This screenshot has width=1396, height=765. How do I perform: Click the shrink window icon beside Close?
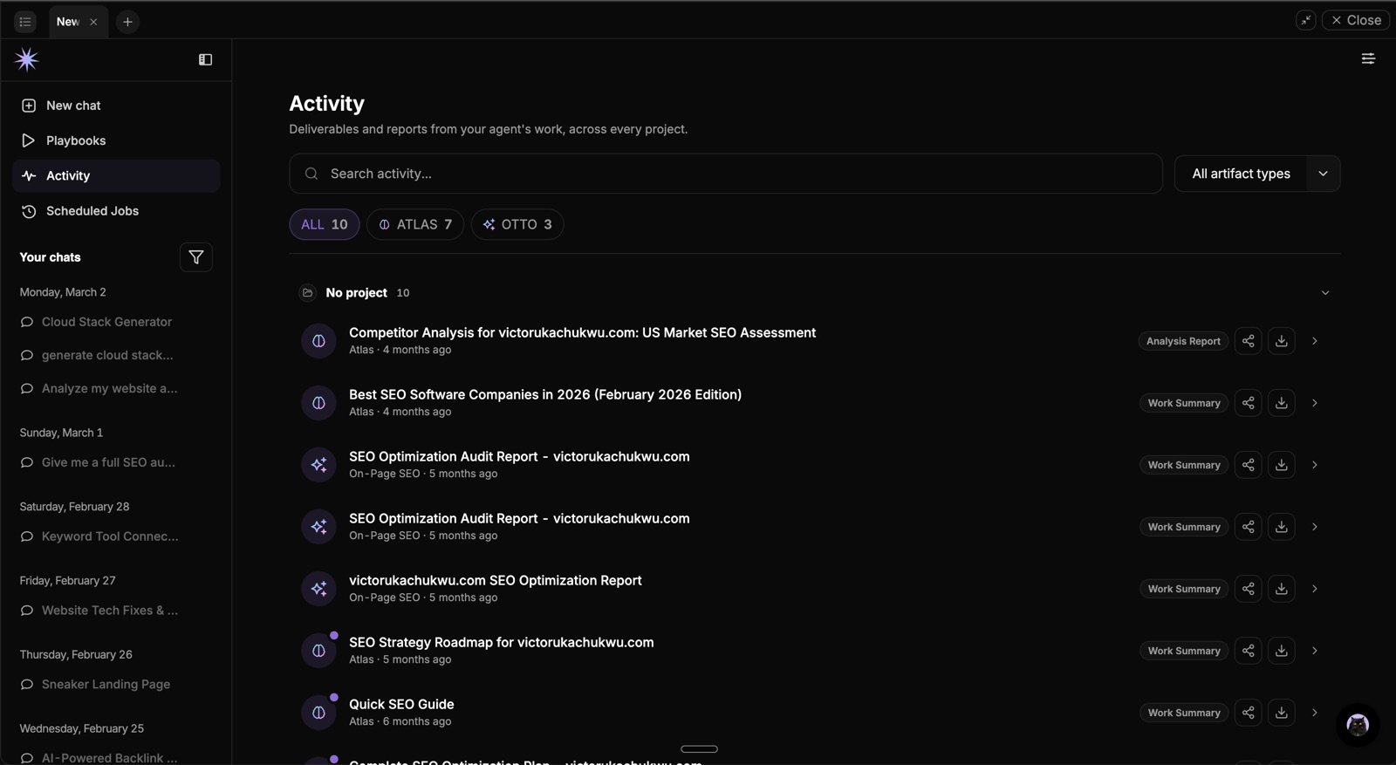click(1306, 20)
